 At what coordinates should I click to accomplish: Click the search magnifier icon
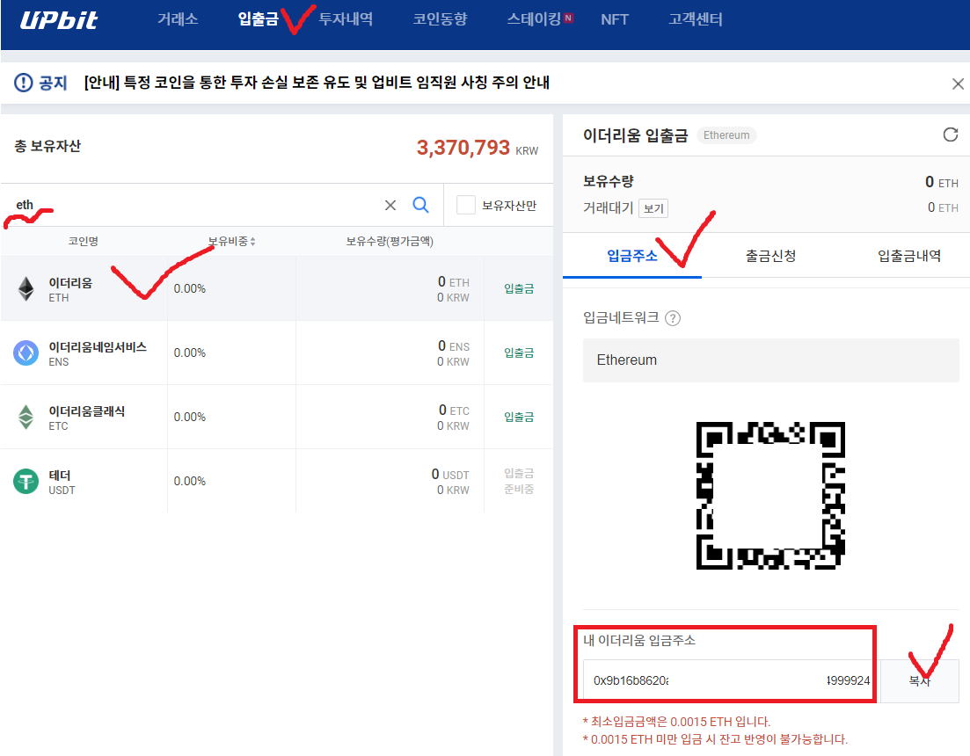(420, 205)
